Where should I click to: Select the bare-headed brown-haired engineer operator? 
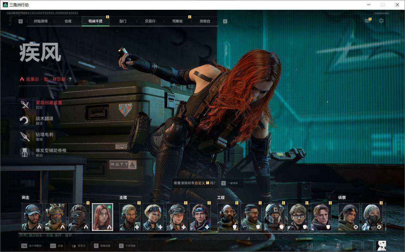321,217
